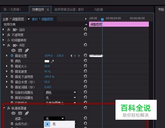Create 4-point polygon mask under 书写
The width and height of the screenshot is (165, 128).
click(20, 50)
